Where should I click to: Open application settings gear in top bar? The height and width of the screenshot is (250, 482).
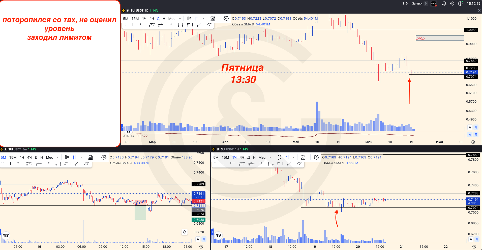coord(452,4)
